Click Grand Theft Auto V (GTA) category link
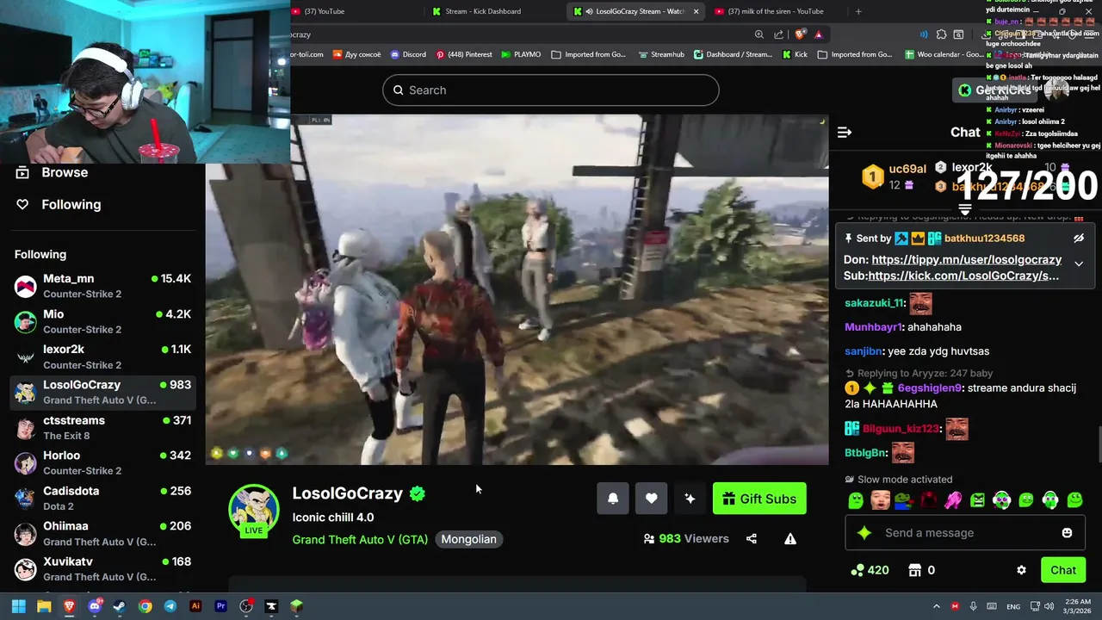The height and width of the screenshot is (620, 1102). [360, 539]
